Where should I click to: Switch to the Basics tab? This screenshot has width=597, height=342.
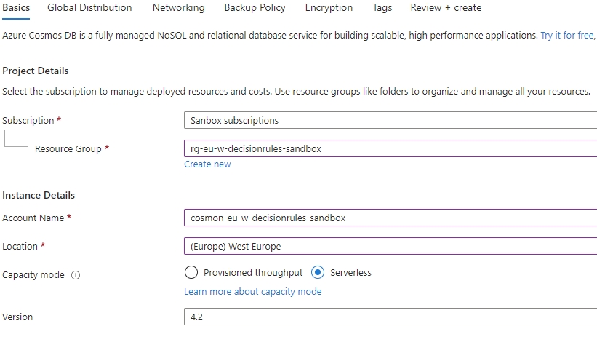(x=16, y=8)
